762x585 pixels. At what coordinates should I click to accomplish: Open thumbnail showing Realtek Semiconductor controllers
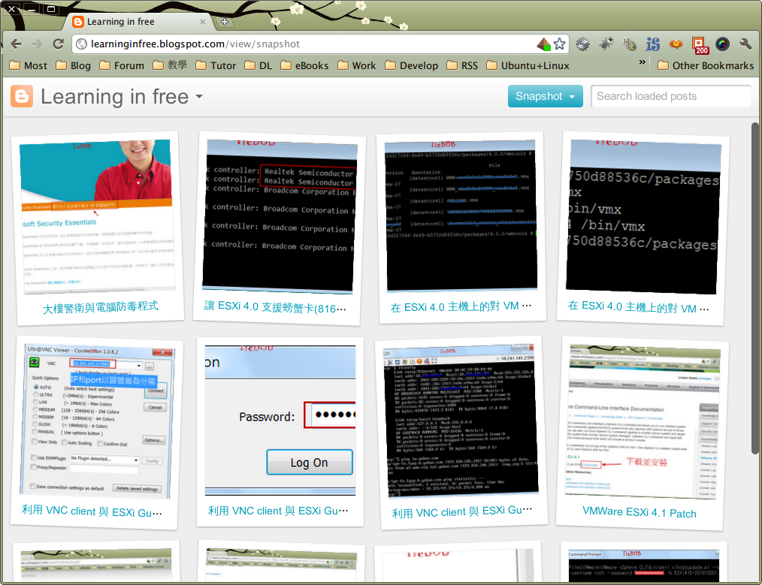tap(279, 217)
